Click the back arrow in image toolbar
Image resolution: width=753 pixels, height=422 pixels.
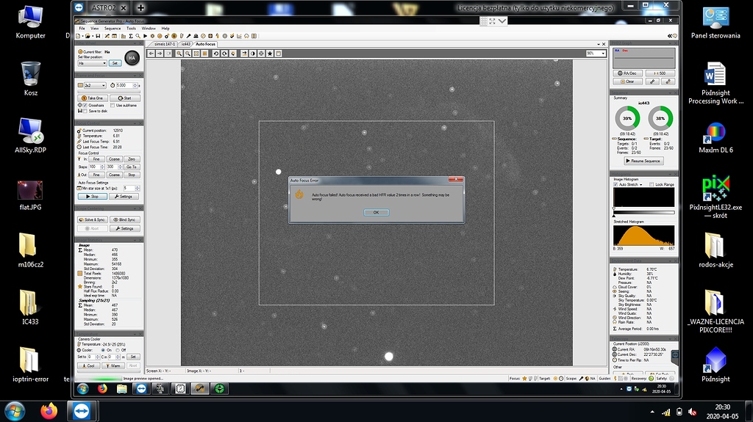(151, 54)
